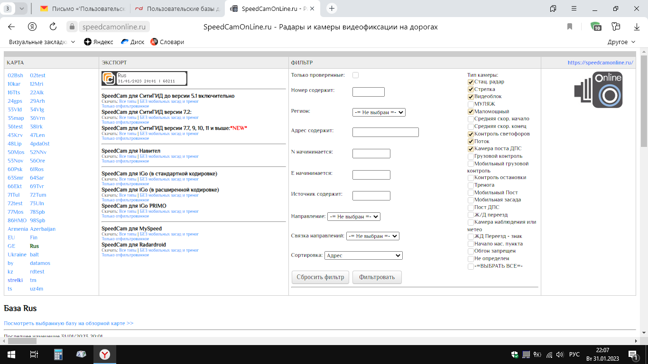Reload the page with the refresh icon

point(53,27)
